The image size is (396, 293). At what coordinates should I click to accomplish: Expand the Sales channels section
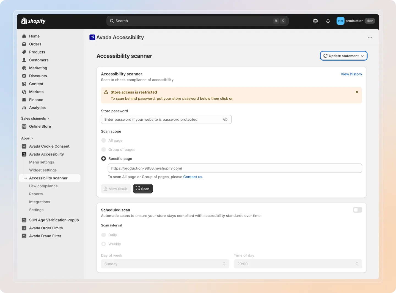pos(35,119)
